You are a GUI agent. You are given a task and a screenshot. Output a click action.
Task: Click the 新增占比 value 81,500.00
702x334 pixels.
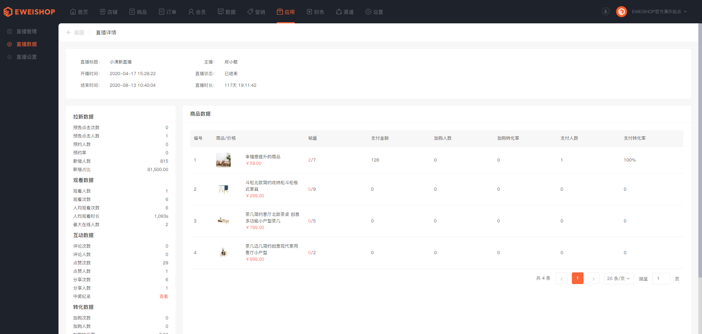coord(158,170)
